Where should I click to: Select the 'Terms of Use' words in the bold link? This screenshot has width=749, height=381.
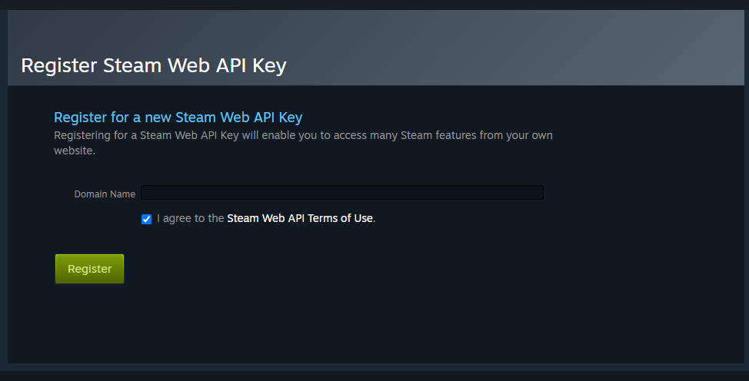(340, 218)
